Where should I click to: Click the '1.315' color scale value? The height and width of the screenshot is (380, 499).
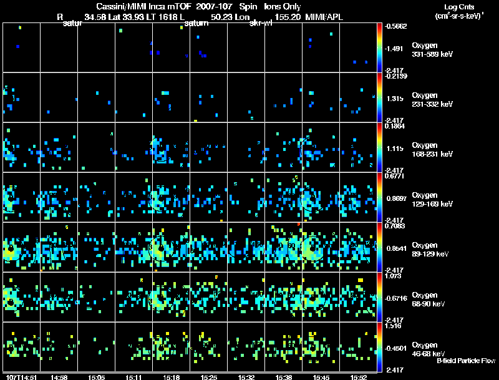[395, 99]
